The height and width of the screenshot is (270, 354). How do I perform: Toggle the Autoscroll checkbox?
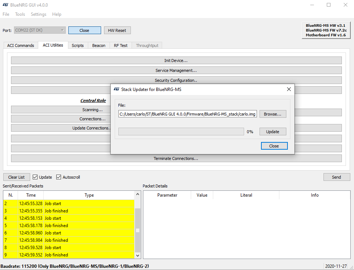pos(58,177)
